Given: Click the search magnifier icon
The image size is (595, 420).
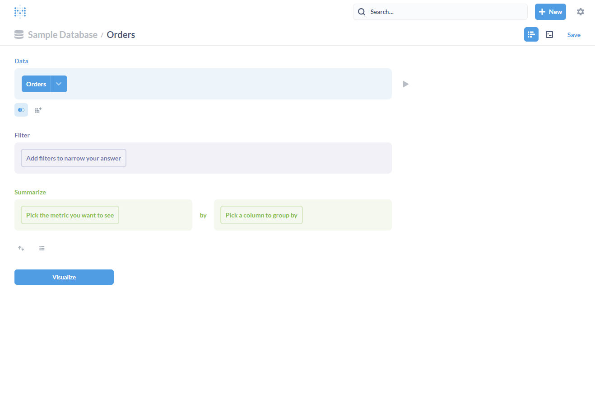Looking at the screenshot, I should click(362, 12).
